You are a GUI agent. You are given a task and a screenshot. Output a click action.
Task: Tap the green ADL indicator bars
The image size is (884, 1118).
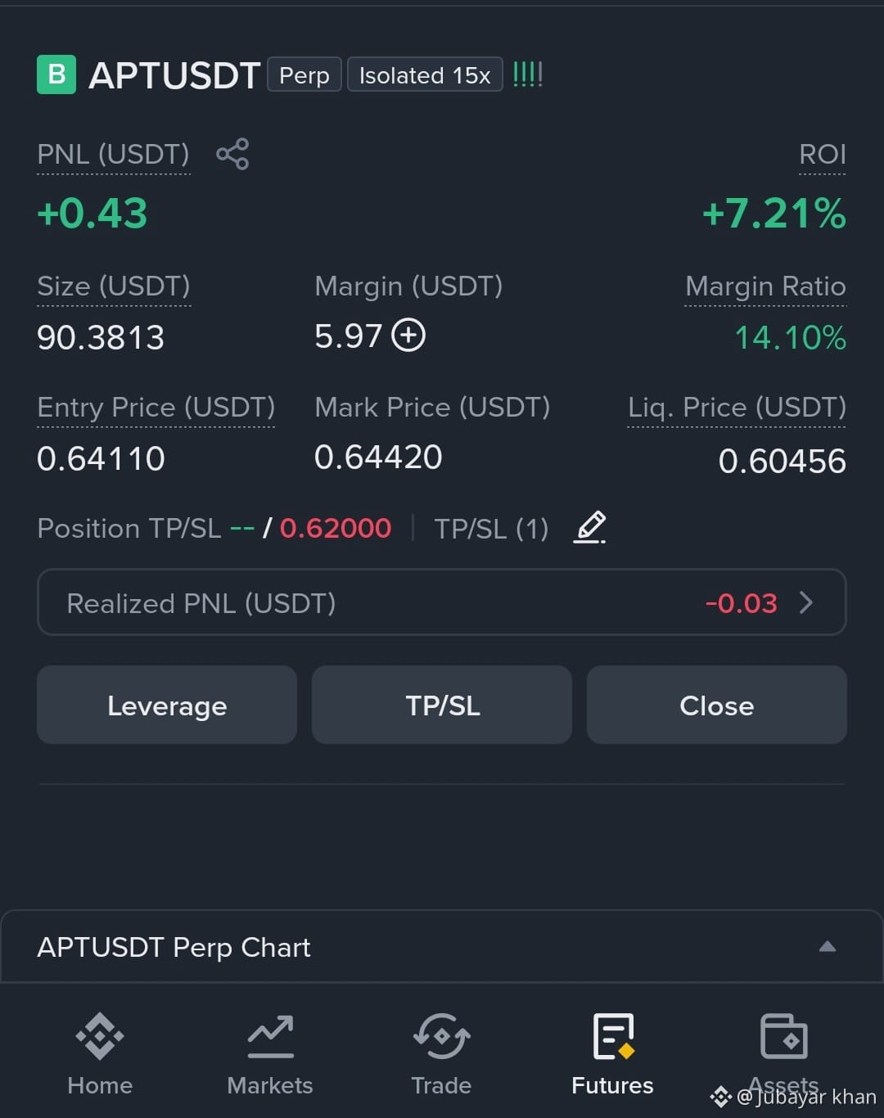[x=528, y=75]
